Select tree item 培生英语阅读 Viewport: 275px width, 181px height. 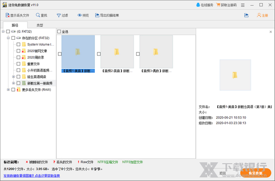pyautogui.click(x=37, y=77)
